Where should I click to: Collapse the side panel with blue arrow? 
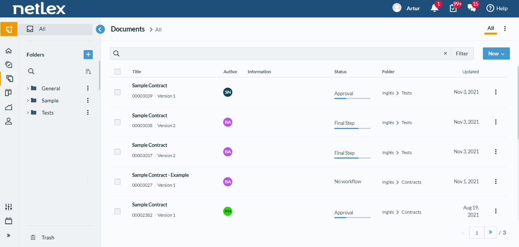pos(100,29)
